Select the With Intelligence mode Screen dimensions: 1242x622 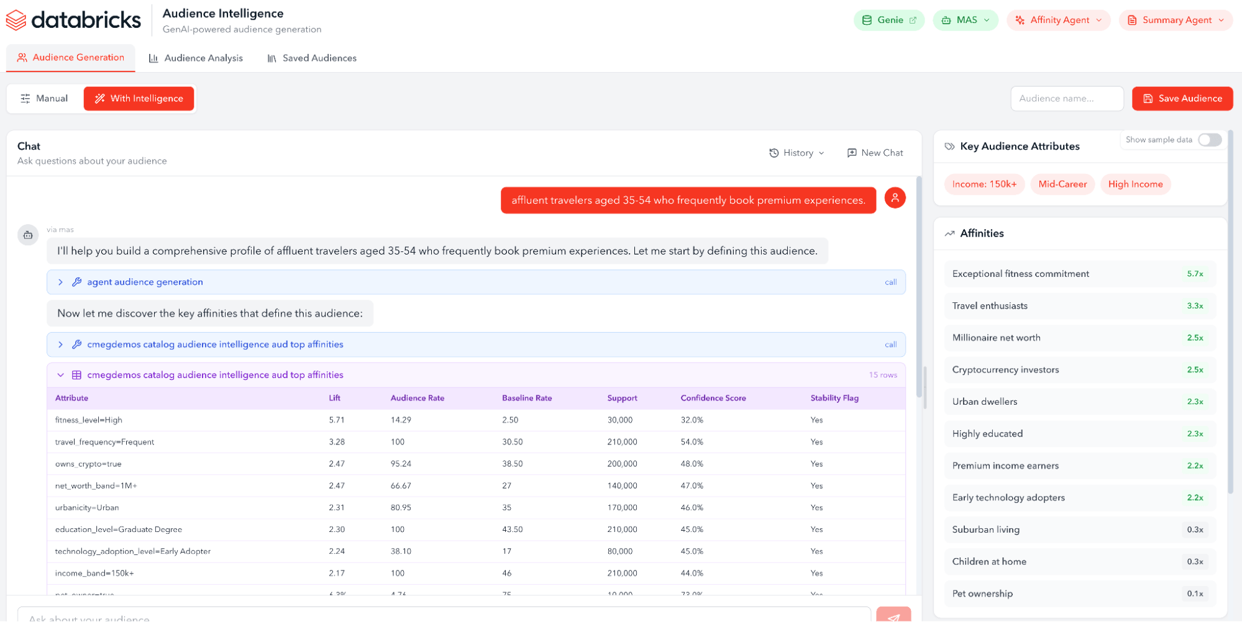pos(139,99)
